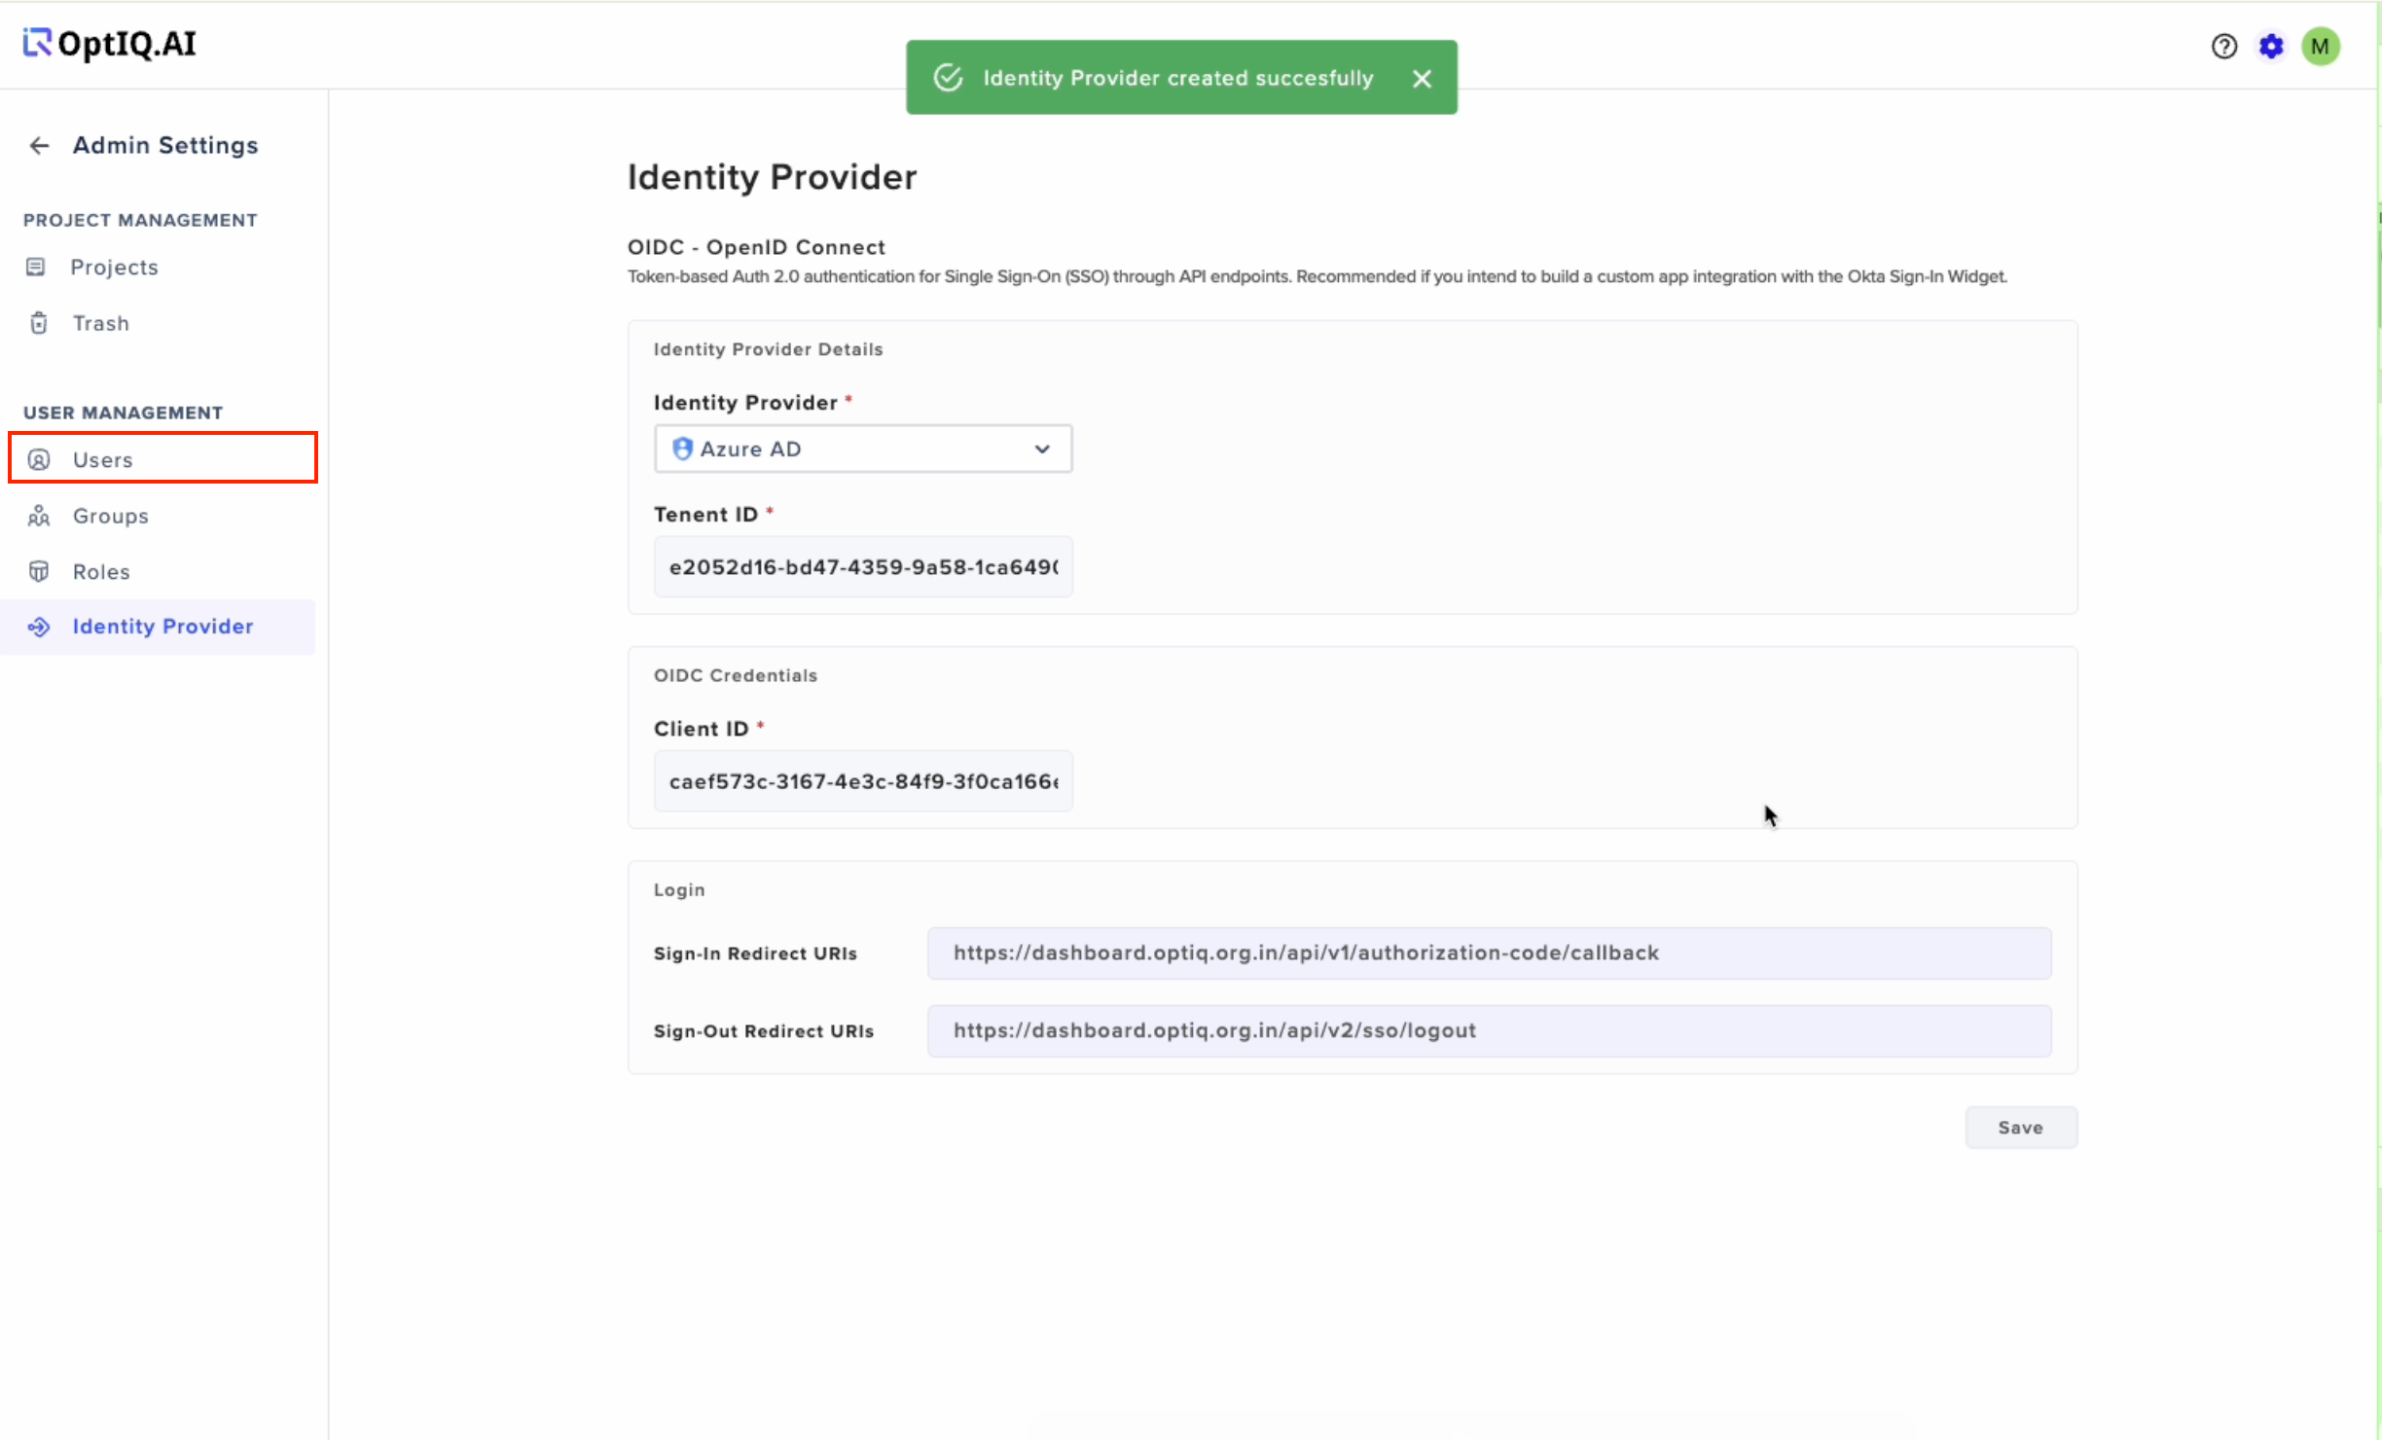Save the identity provider configuration

2021,1128
